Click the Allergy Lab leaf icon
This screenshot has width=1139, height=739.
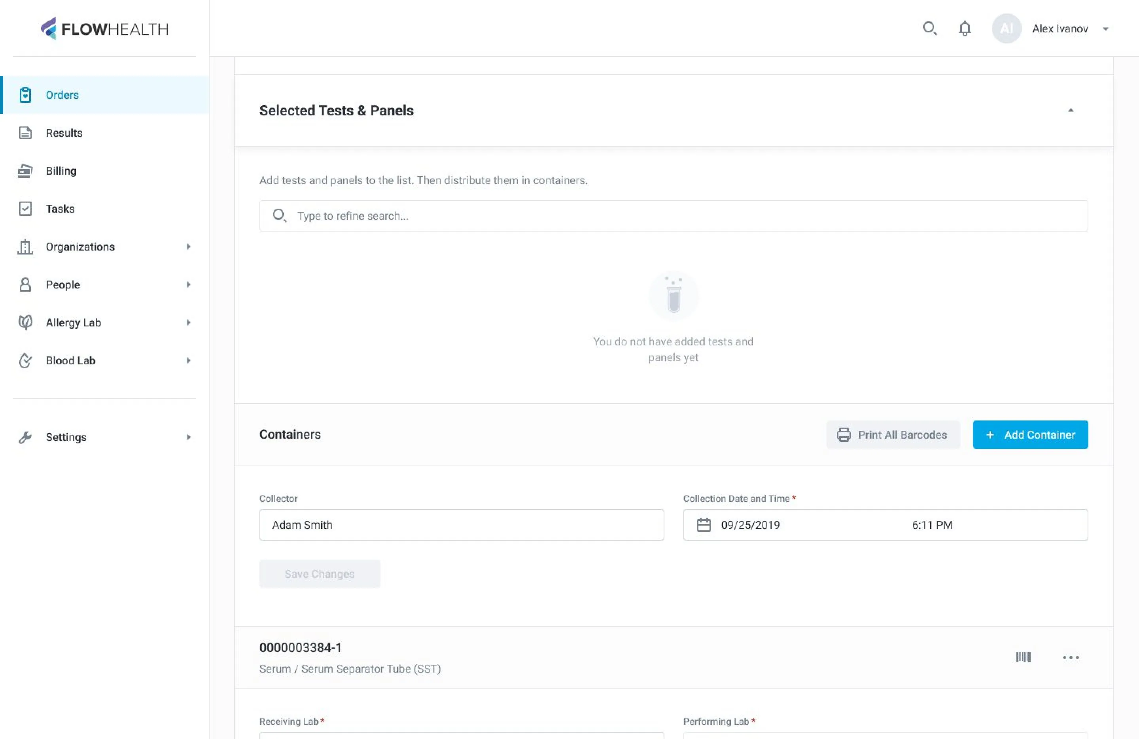click(x=25, y=322)
